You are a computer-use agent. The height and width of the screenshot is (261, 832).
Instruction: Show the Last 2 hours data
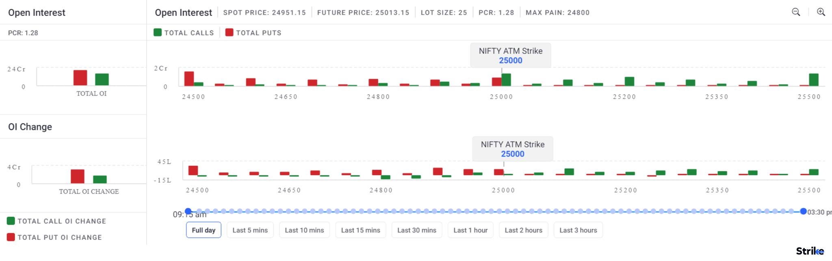pos(523,230)
